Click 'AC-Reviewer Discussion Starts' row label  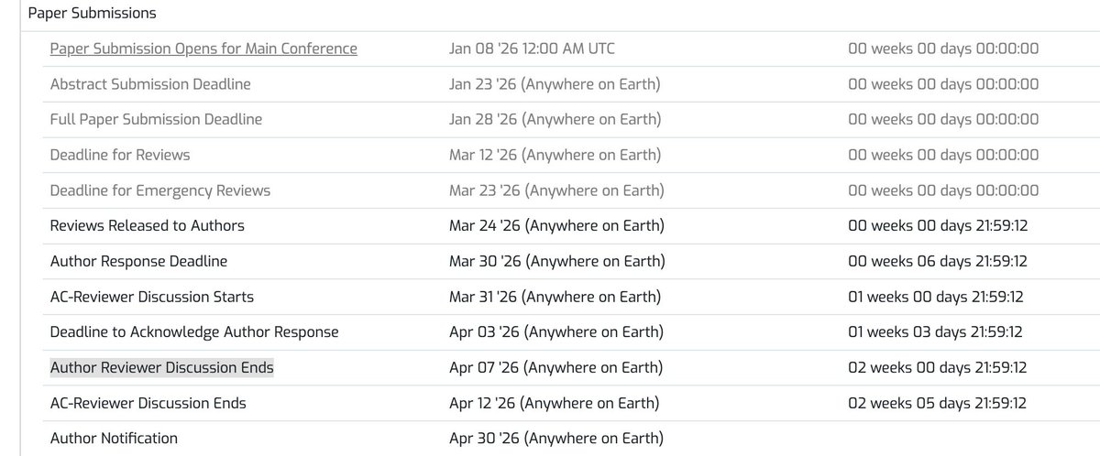coord(152,297)
